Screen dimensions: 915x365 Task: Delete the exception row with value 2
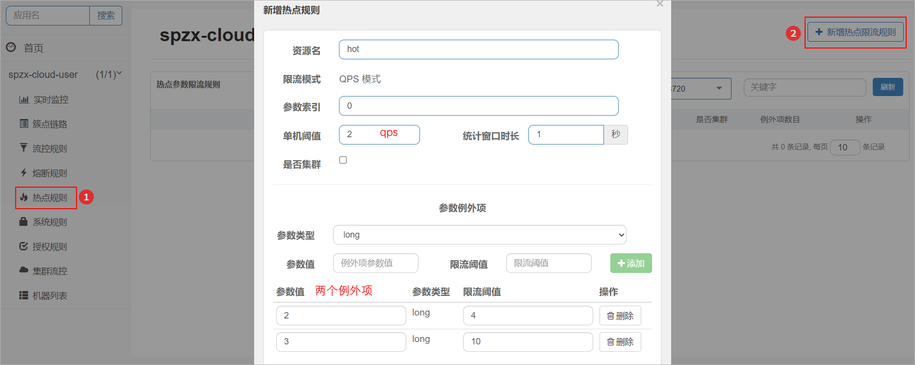pyautogui.click(x=620, y=316)
